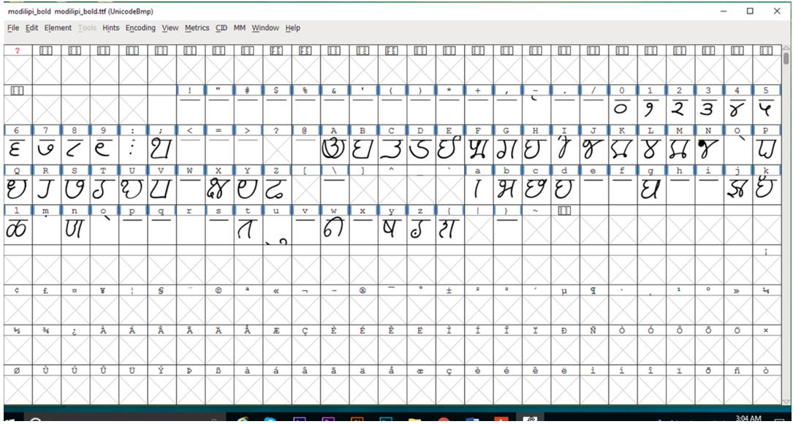Screen dimensions: 793x424
Task: Select the lowercase c glyph cell
Action: (x=536, y=189)
